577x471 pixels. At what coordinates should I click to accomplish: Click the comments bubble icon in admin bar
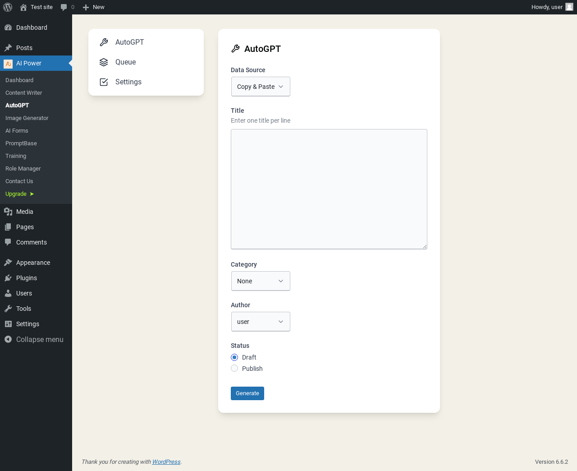64,7
